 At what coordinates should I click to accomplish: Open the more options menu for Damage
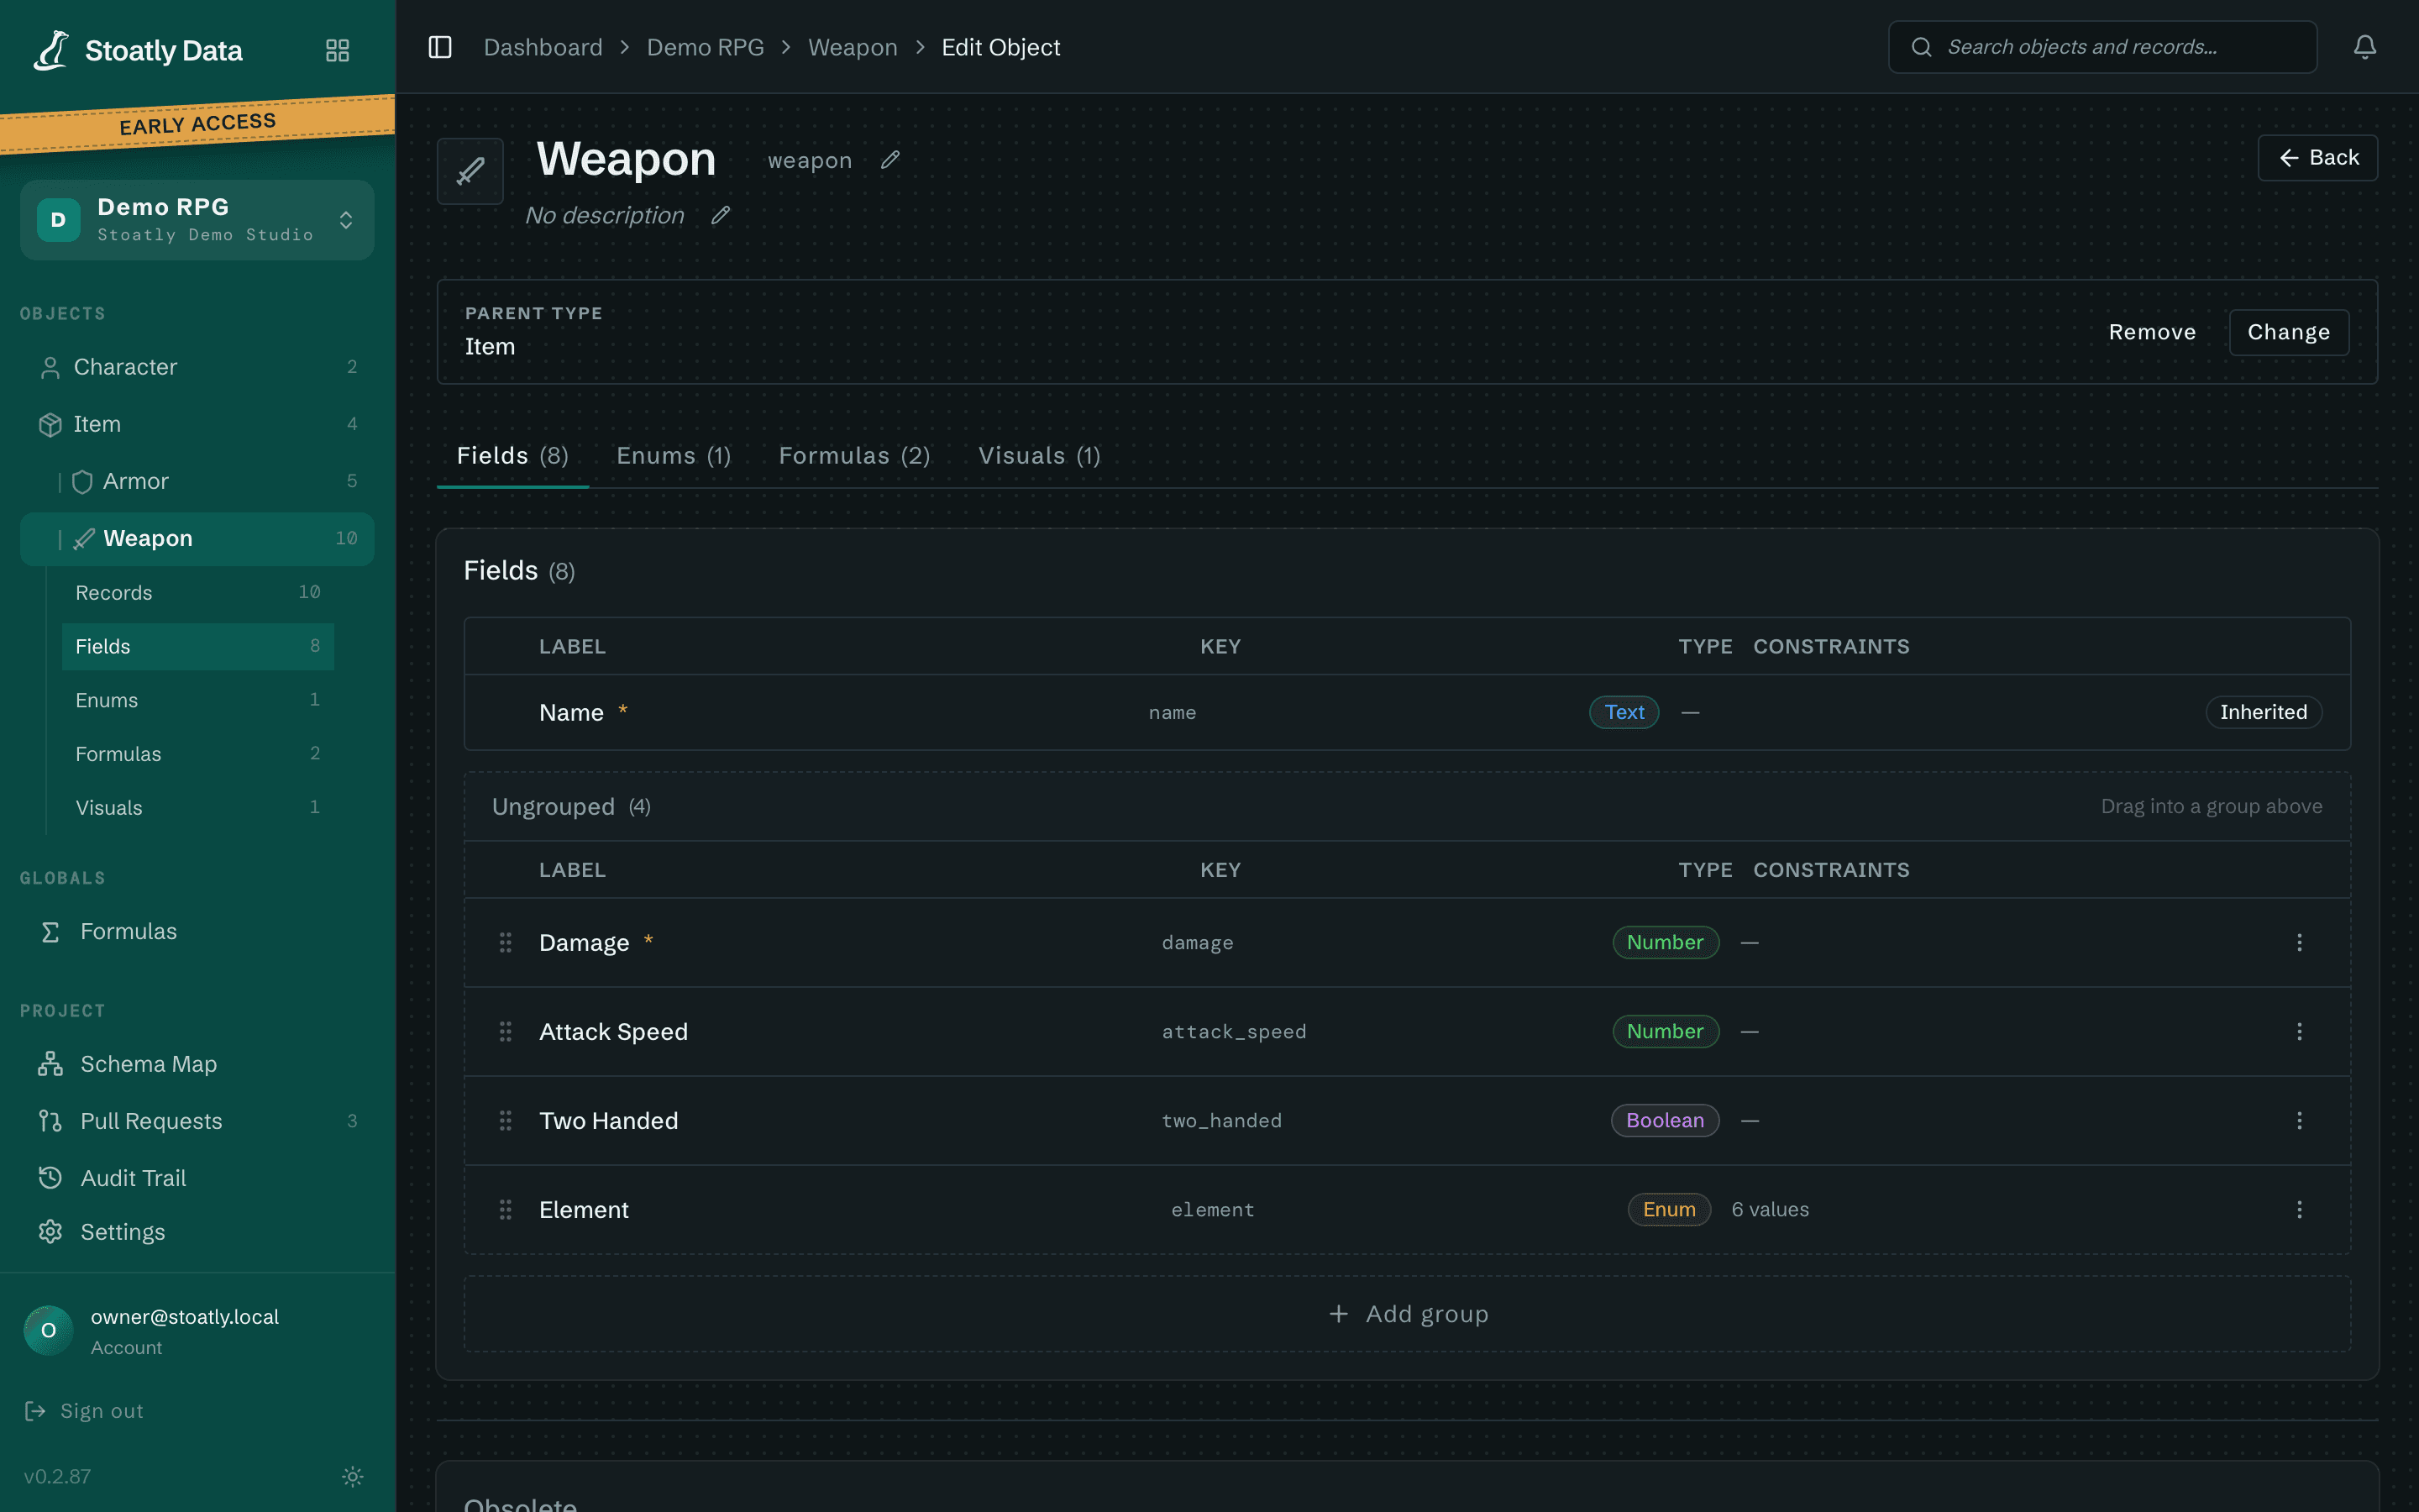pyautogui.click(x=2299, y=942)
